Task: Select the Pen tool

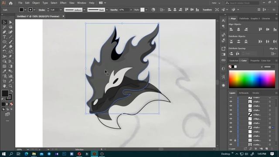Action: coord(4,32)
